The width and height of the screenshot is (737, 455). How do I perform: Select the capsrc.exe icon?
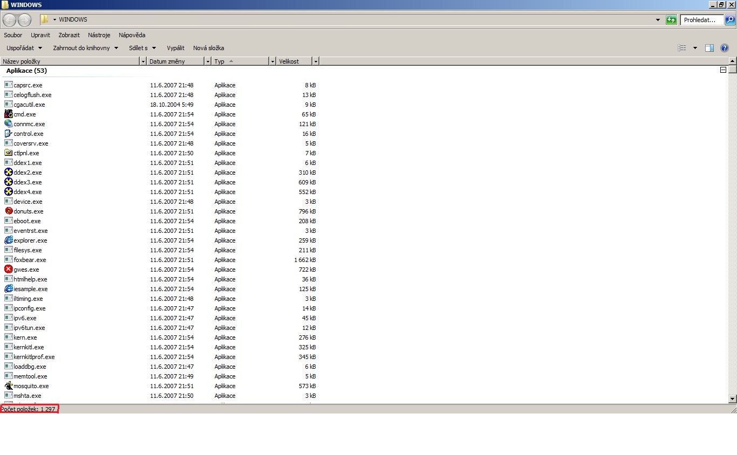(9, 85)
